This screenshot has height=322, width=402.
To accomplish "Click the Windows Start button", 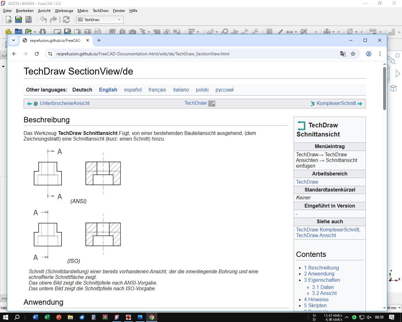I will pyautogui.click(x=6, y=317).
